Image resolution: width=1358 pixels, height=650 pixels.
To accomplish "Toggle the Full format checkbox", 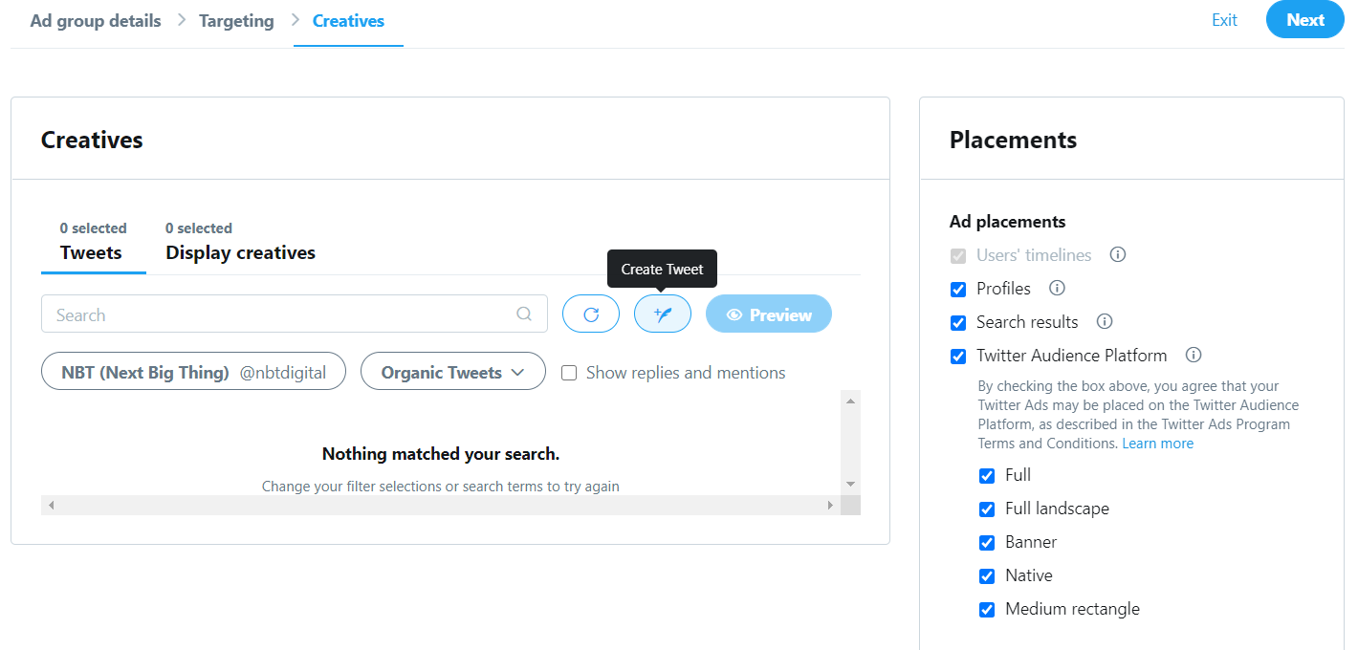I will click(987, 476).
